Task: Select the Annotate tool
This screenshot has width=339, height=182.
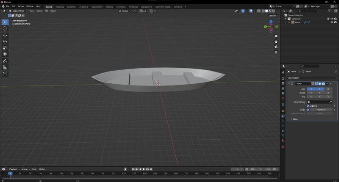Action: tap(5, 61)
